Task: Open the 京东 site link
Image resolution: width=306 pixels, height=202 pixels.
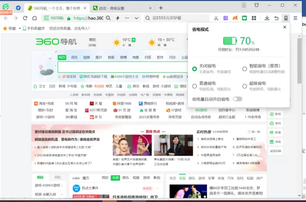Action: click(96, 117)
